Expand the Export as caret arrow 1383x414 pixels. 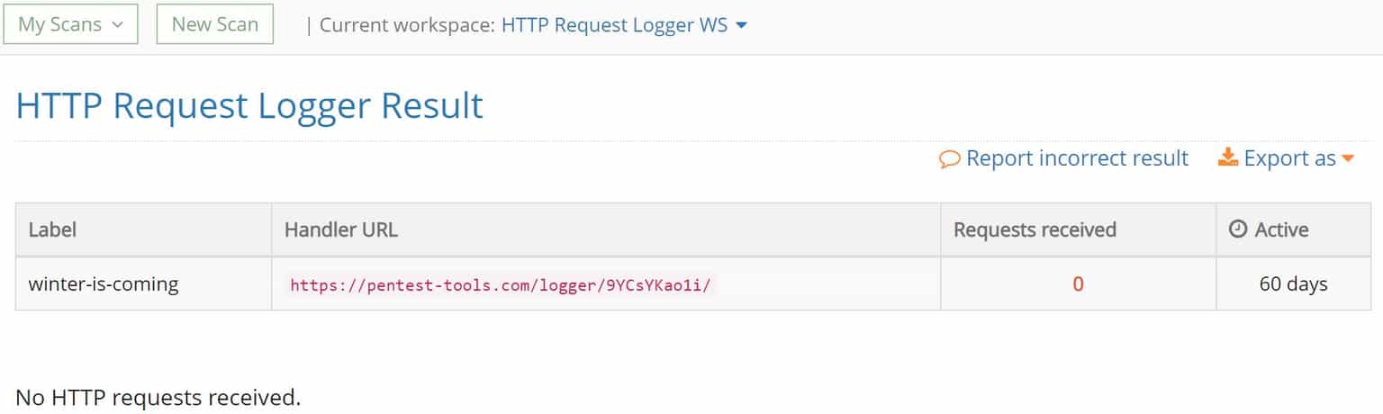[1348, 159]
